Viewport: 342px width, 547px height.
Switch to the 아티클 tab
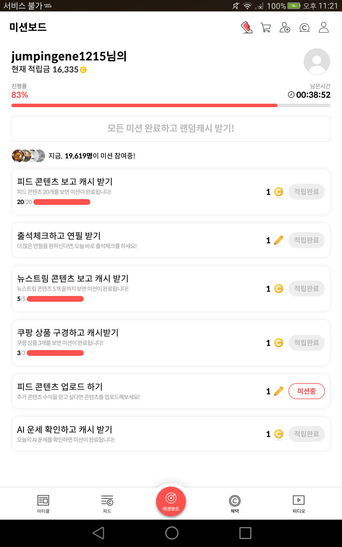(43, 504)
